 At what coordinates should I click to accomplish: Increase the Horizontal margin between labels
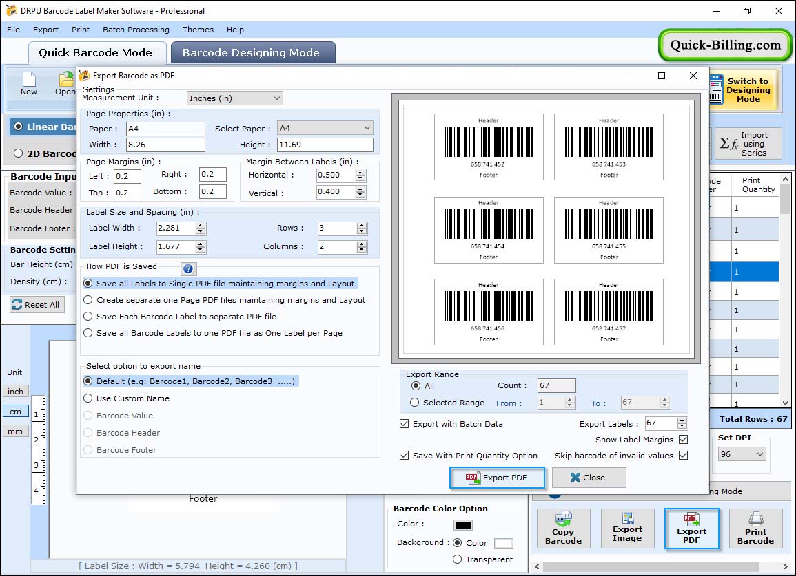pyautogui.click(x=360, y=173)
